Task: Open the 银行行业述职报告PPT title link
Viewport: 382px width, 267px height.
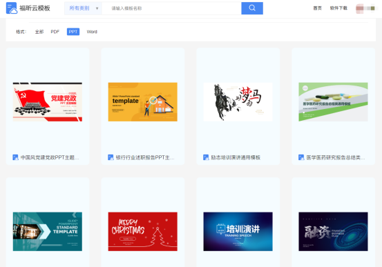Action: (x=145, y=158)
